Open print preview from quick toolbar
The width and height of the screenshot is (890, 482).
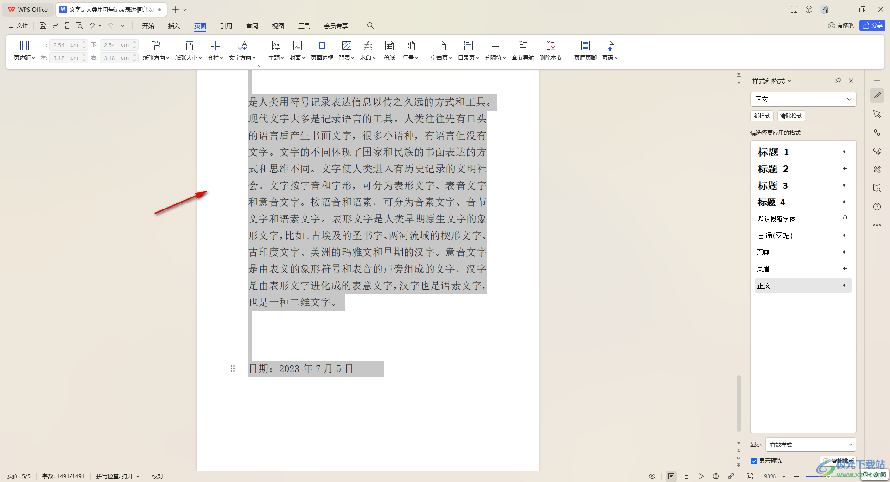(79, 25)
